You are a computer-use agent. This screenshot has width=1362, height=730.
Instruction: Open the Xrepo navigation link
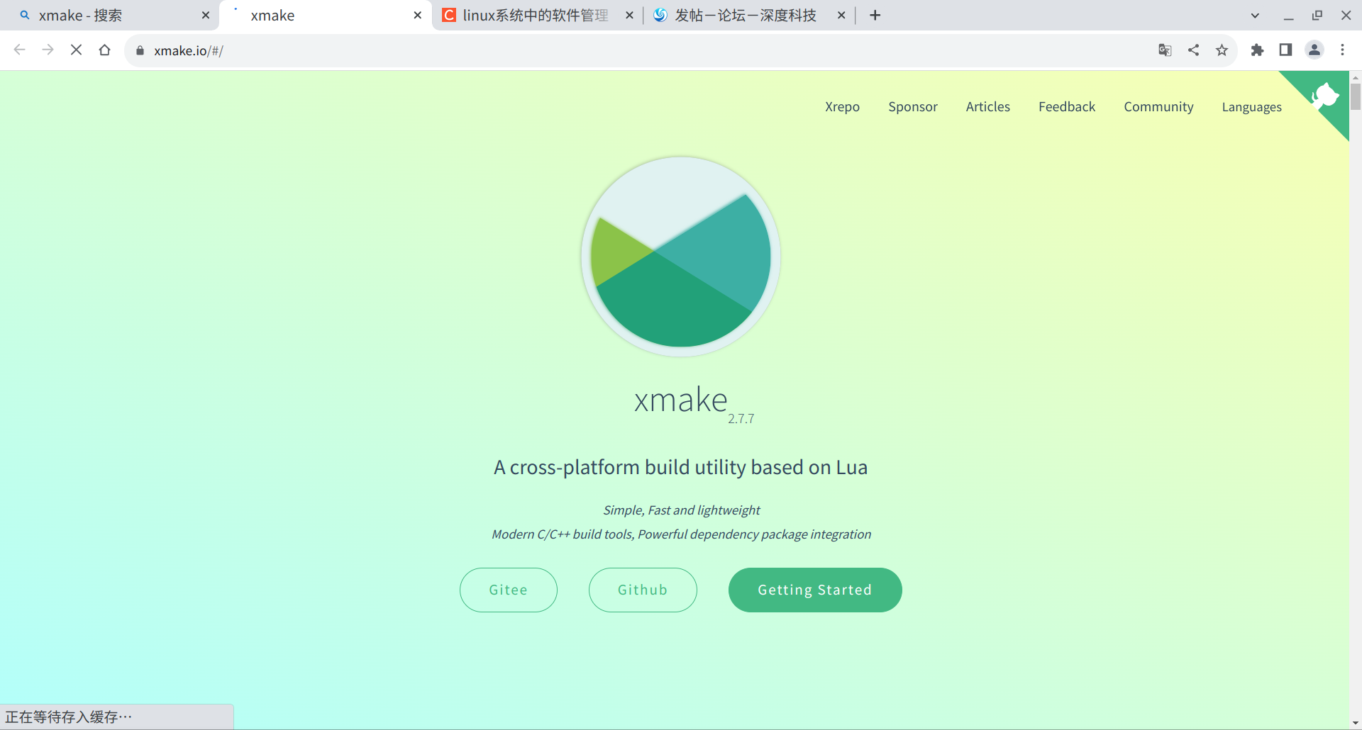842,107
